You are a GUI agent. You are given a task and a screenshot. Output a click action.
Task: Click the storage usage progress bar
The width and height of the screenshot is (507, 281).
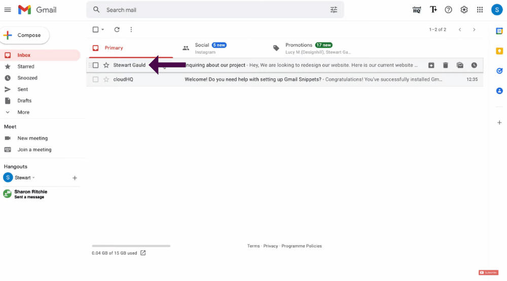tap(131, 246)
